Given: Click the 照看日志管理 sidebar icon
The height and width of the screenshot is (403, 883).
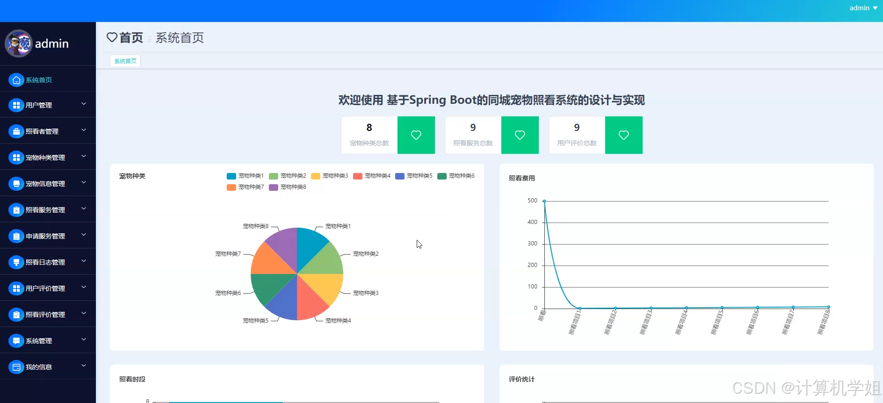Looking at the screenshot, I should pos(16,262).
